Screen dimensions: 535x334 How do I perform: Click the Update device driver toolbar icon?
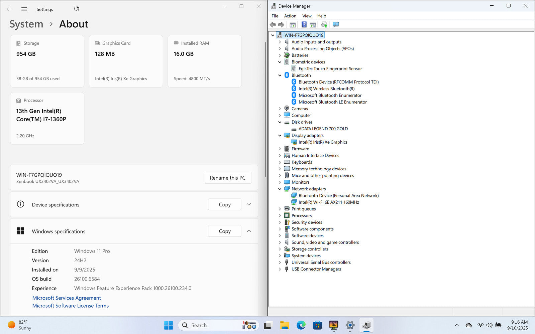coord(324,25)
